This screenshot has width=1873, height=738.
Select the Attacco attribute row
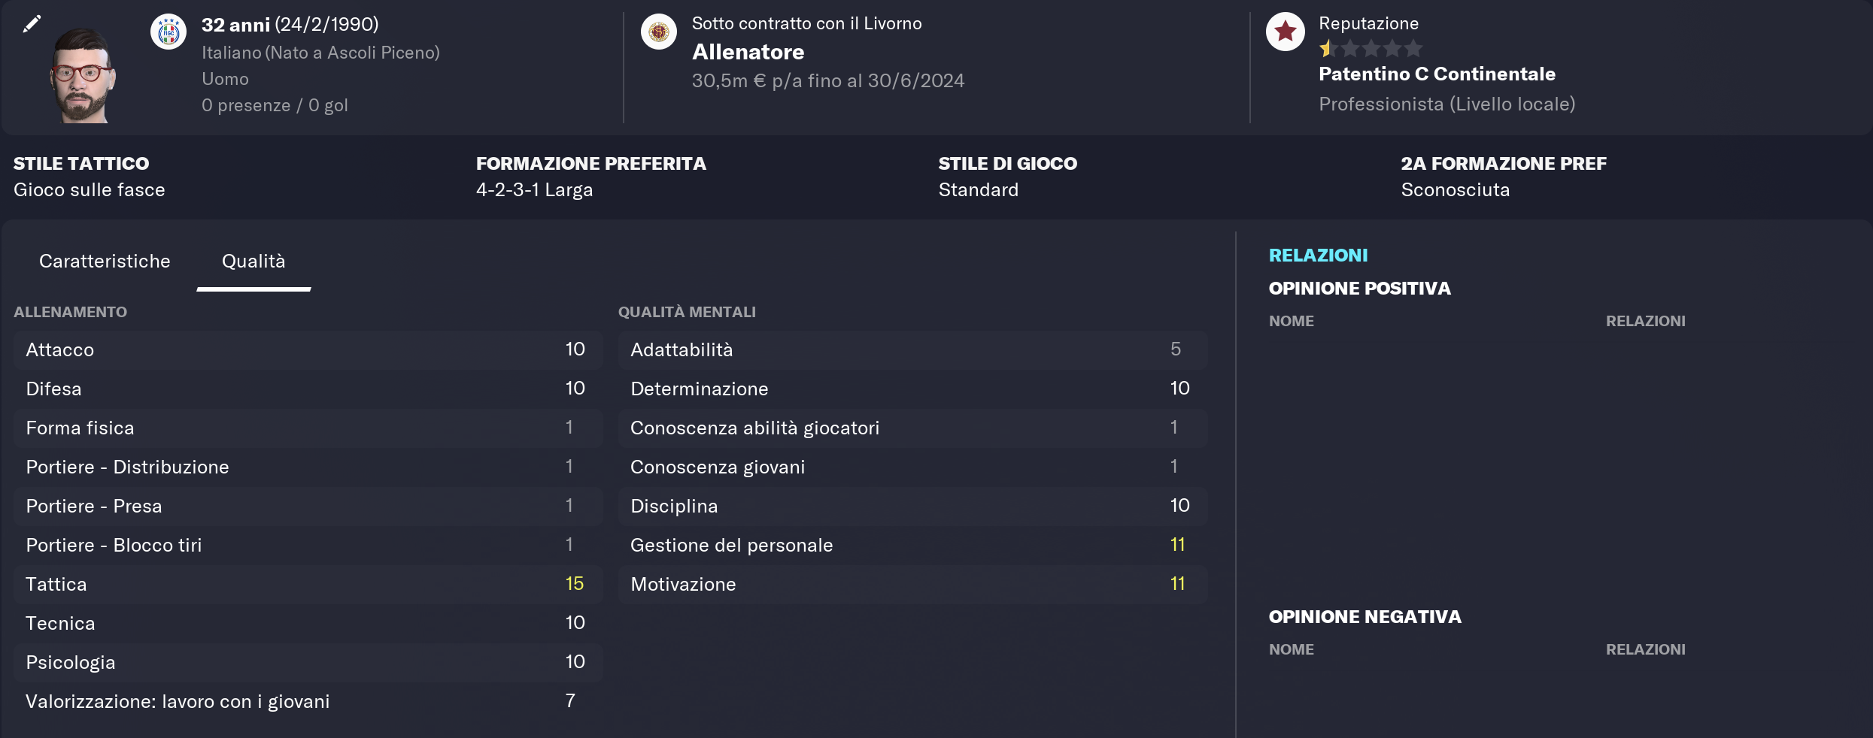308,350
